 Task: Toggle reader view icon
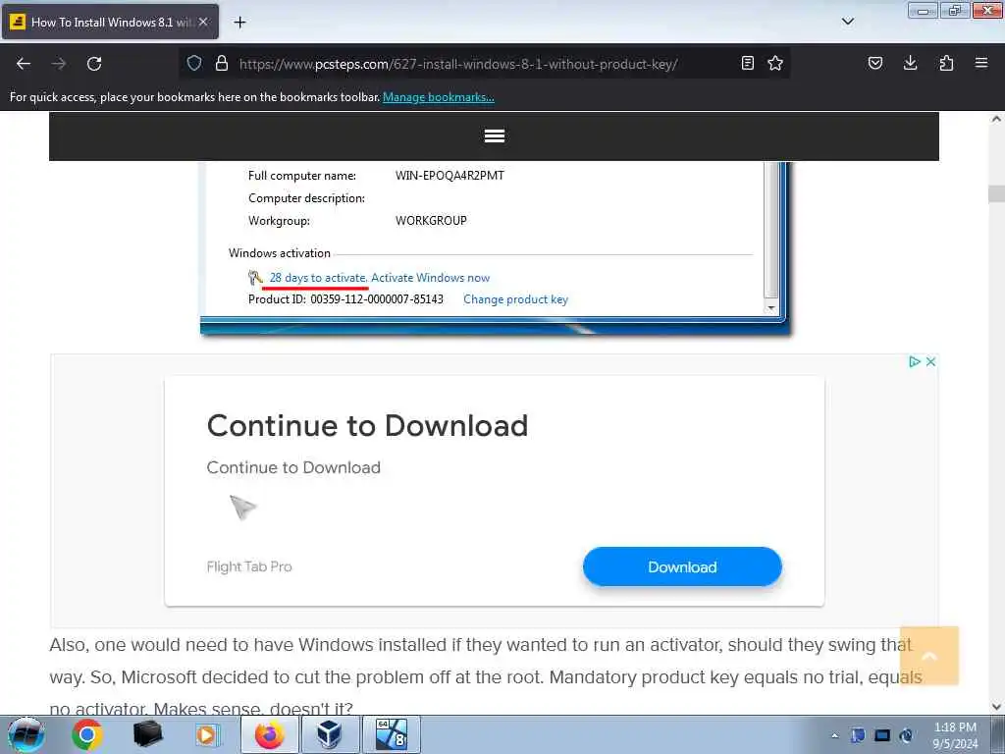click(x=747, y=63)
